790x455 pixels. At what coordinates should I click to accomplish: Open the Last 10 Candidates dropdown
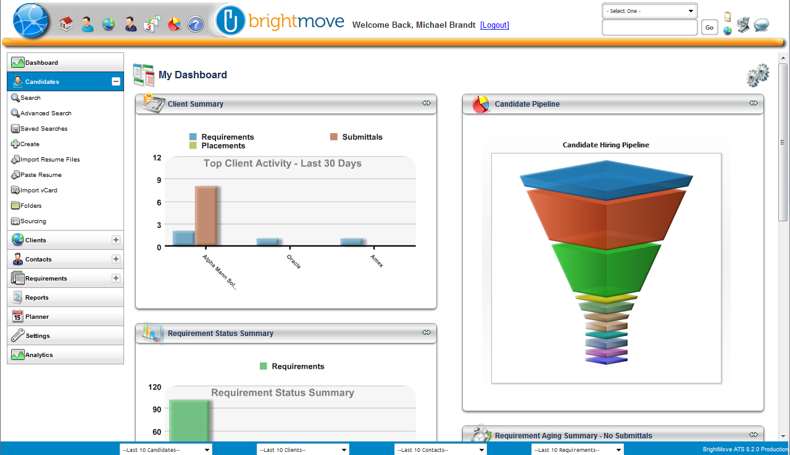pos(165,450)
